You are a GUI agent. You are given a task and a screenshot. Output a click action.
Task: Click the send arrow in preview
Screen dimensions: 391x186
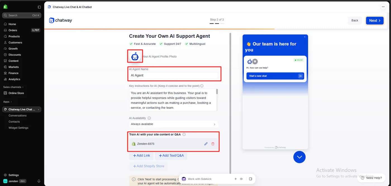pyautogui.click(x=301, y=76)
